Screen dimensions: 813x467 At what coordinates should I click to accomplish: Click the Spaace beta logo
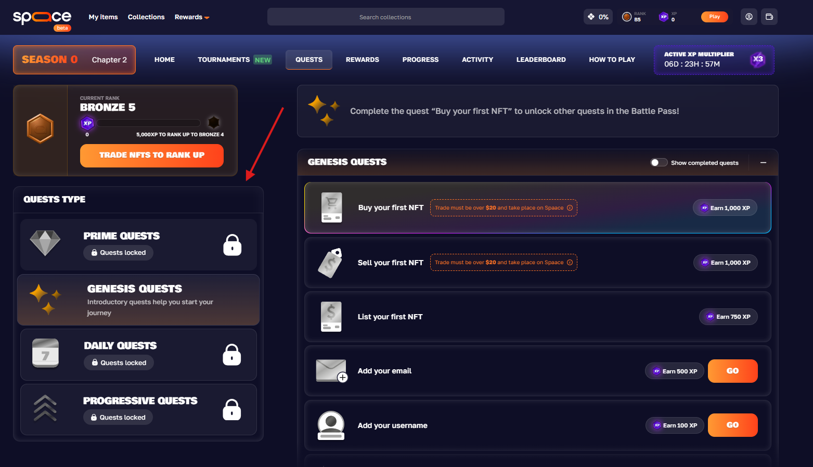(x=42, y=18)
